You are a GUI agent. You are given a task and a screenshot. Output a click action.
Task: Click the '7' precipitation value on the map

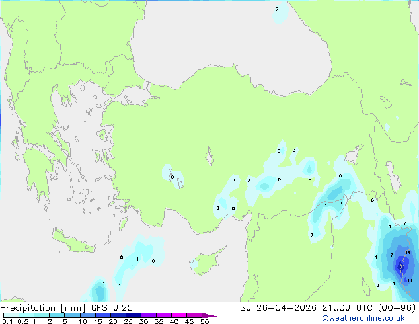pyautogui.click(x=392, y=255)
